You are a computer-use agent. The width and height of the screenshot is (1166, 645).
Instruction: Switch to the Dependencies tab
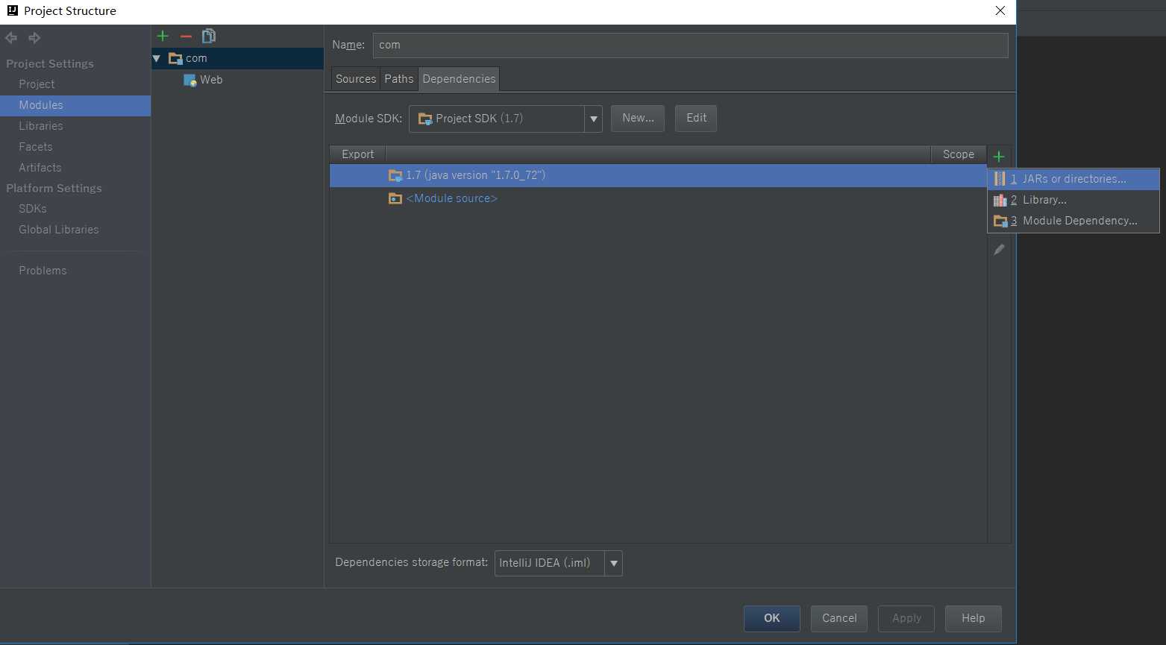(459, 79)
